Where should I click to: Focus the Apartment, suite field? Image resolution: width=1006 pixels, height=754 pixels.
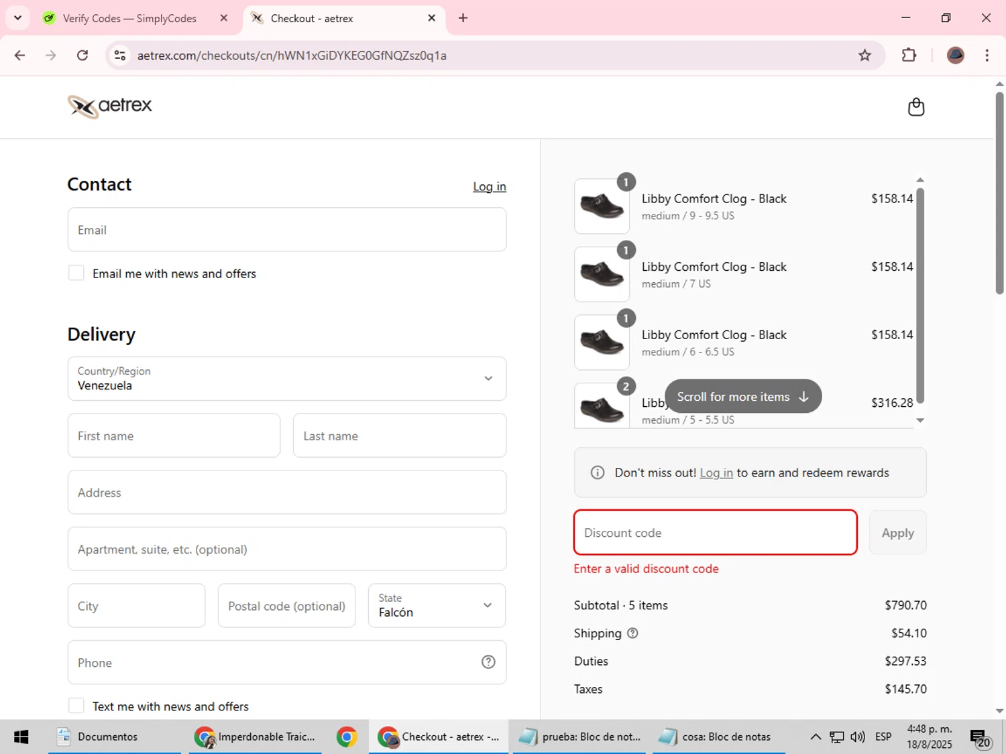coord(287,549)
